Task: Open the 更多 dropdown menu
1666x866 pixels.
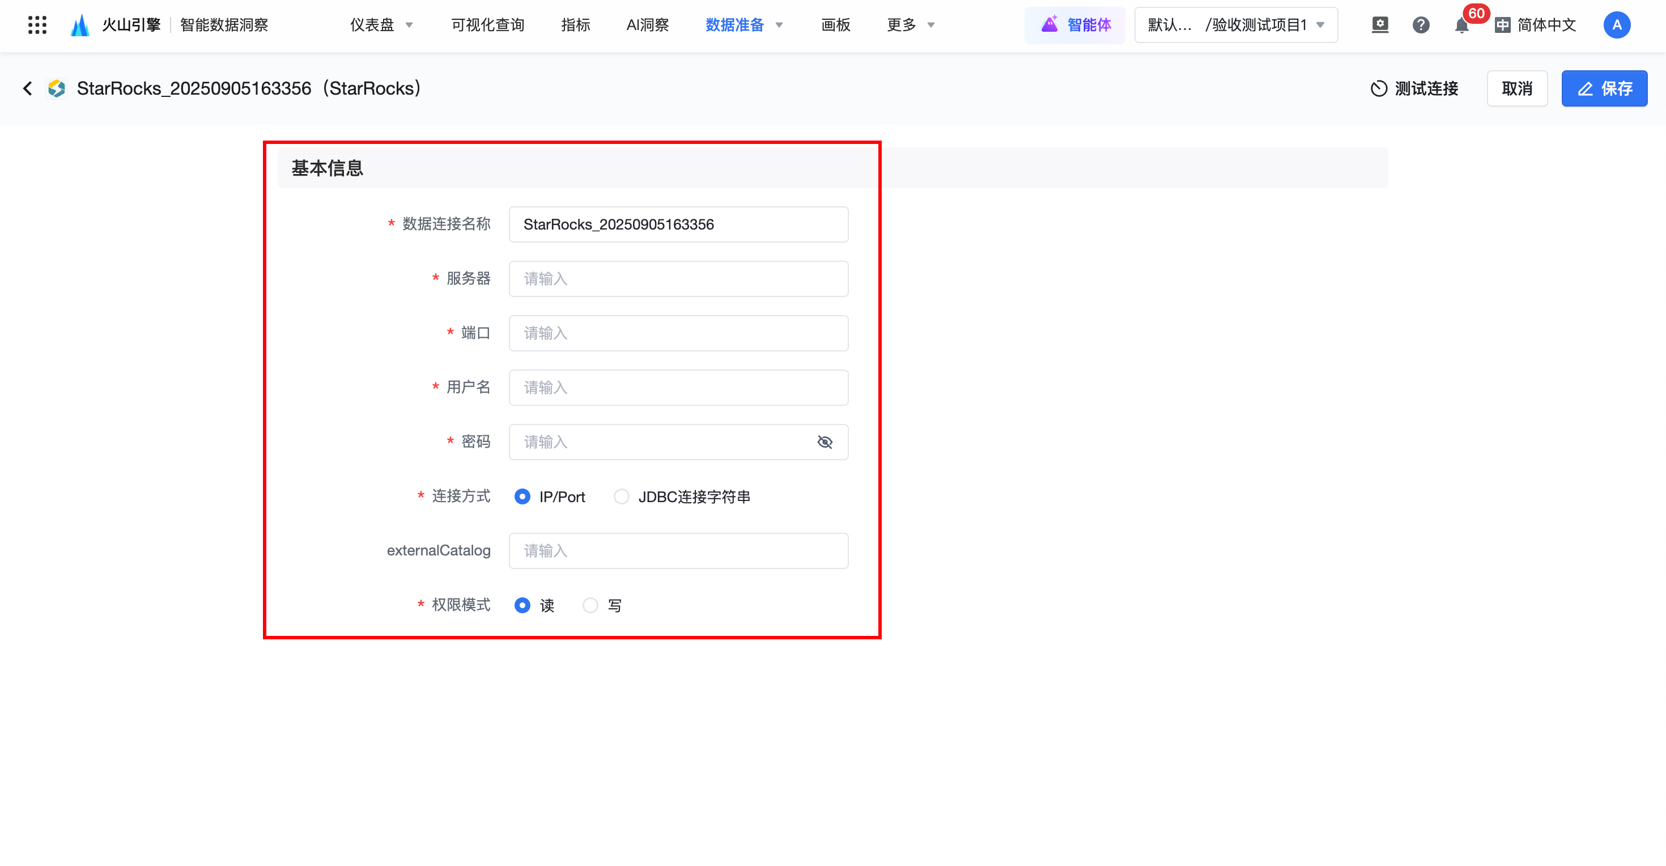Action: [x=911, y=26]
